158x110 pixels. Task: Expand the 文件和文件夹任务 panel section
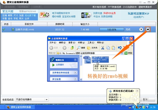(x=75, y=72)
